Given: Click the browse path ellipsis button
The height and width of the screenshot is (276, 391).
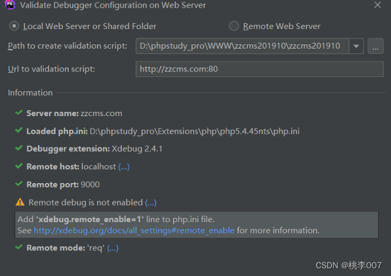Looking at the screenshot, I should [376, 46].
